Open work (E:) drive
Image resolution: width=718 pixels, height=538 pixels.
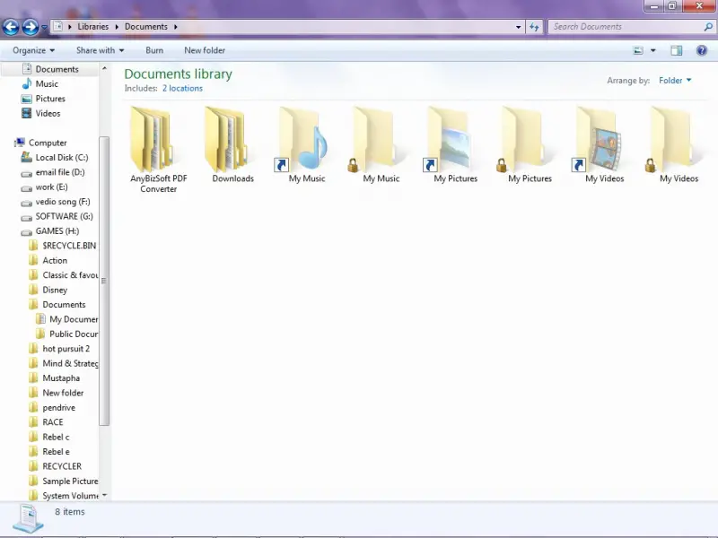[x=44, y=187]
